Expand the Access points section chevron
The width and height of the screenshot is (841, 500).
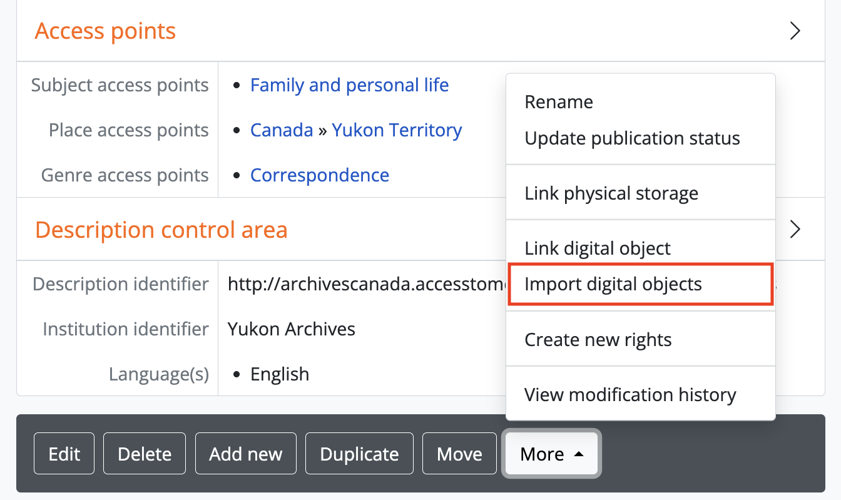pyautogui.click(x=795, y=31)
